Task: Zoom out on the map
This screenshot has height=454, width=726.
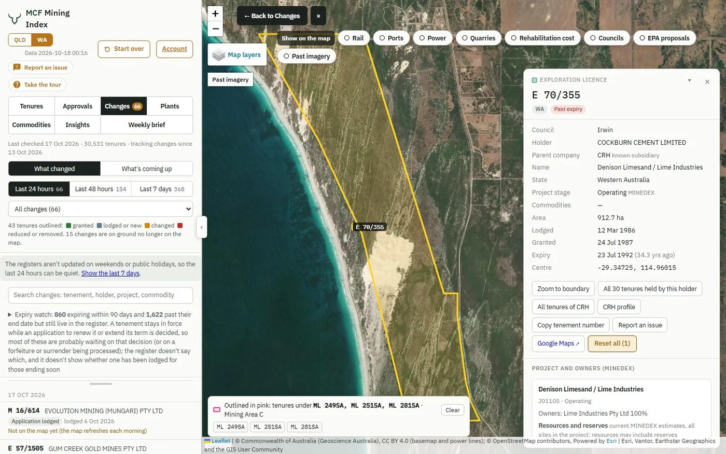Action: pos(215,29)
